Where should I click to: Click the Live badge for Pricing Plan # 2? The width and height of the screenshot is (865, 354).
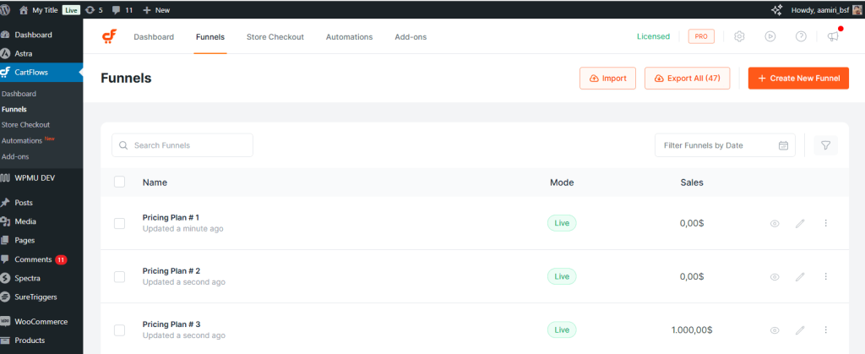562,276
